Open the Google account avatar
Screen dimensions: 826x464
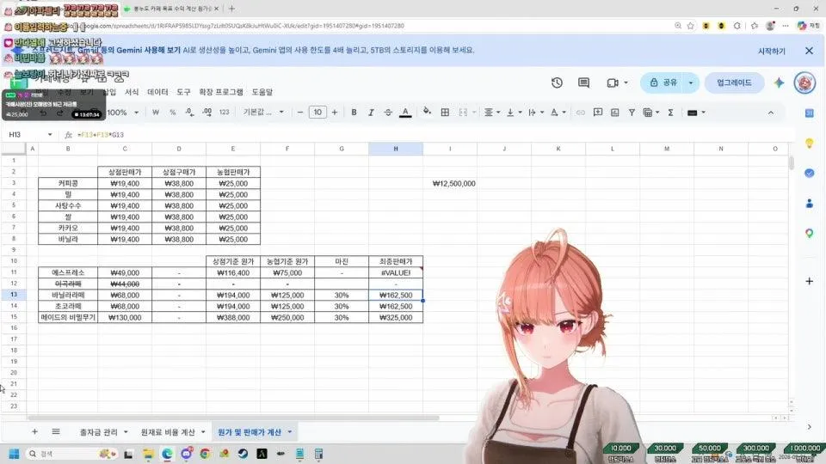[x=804, y=82]
